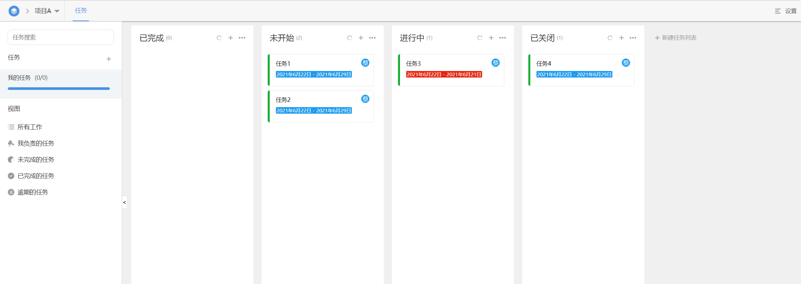The height and width of the screenshot is (284, 801).
Task: Collapse the left sidebar panel
Action: coord(124,202)
